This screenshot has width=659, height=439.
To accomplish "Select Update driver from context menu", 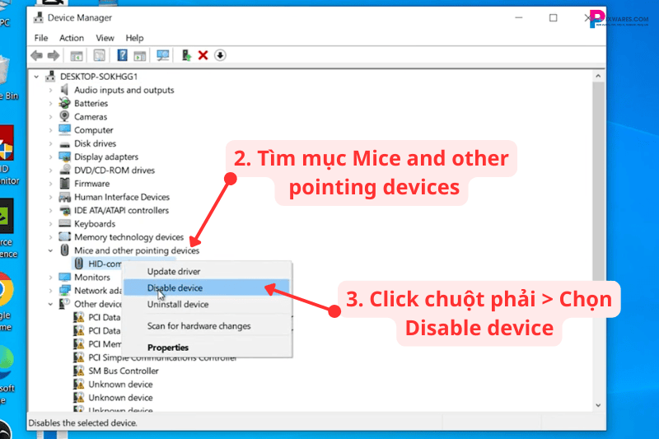I will tap(173, 271).
